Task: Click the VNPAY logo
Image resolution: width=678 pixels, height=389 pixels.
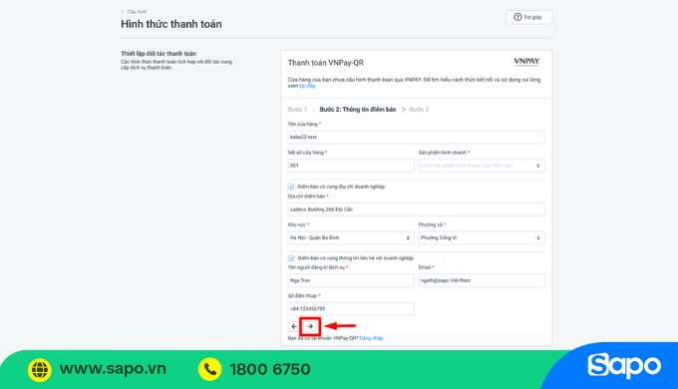Action: click(526, 62)
